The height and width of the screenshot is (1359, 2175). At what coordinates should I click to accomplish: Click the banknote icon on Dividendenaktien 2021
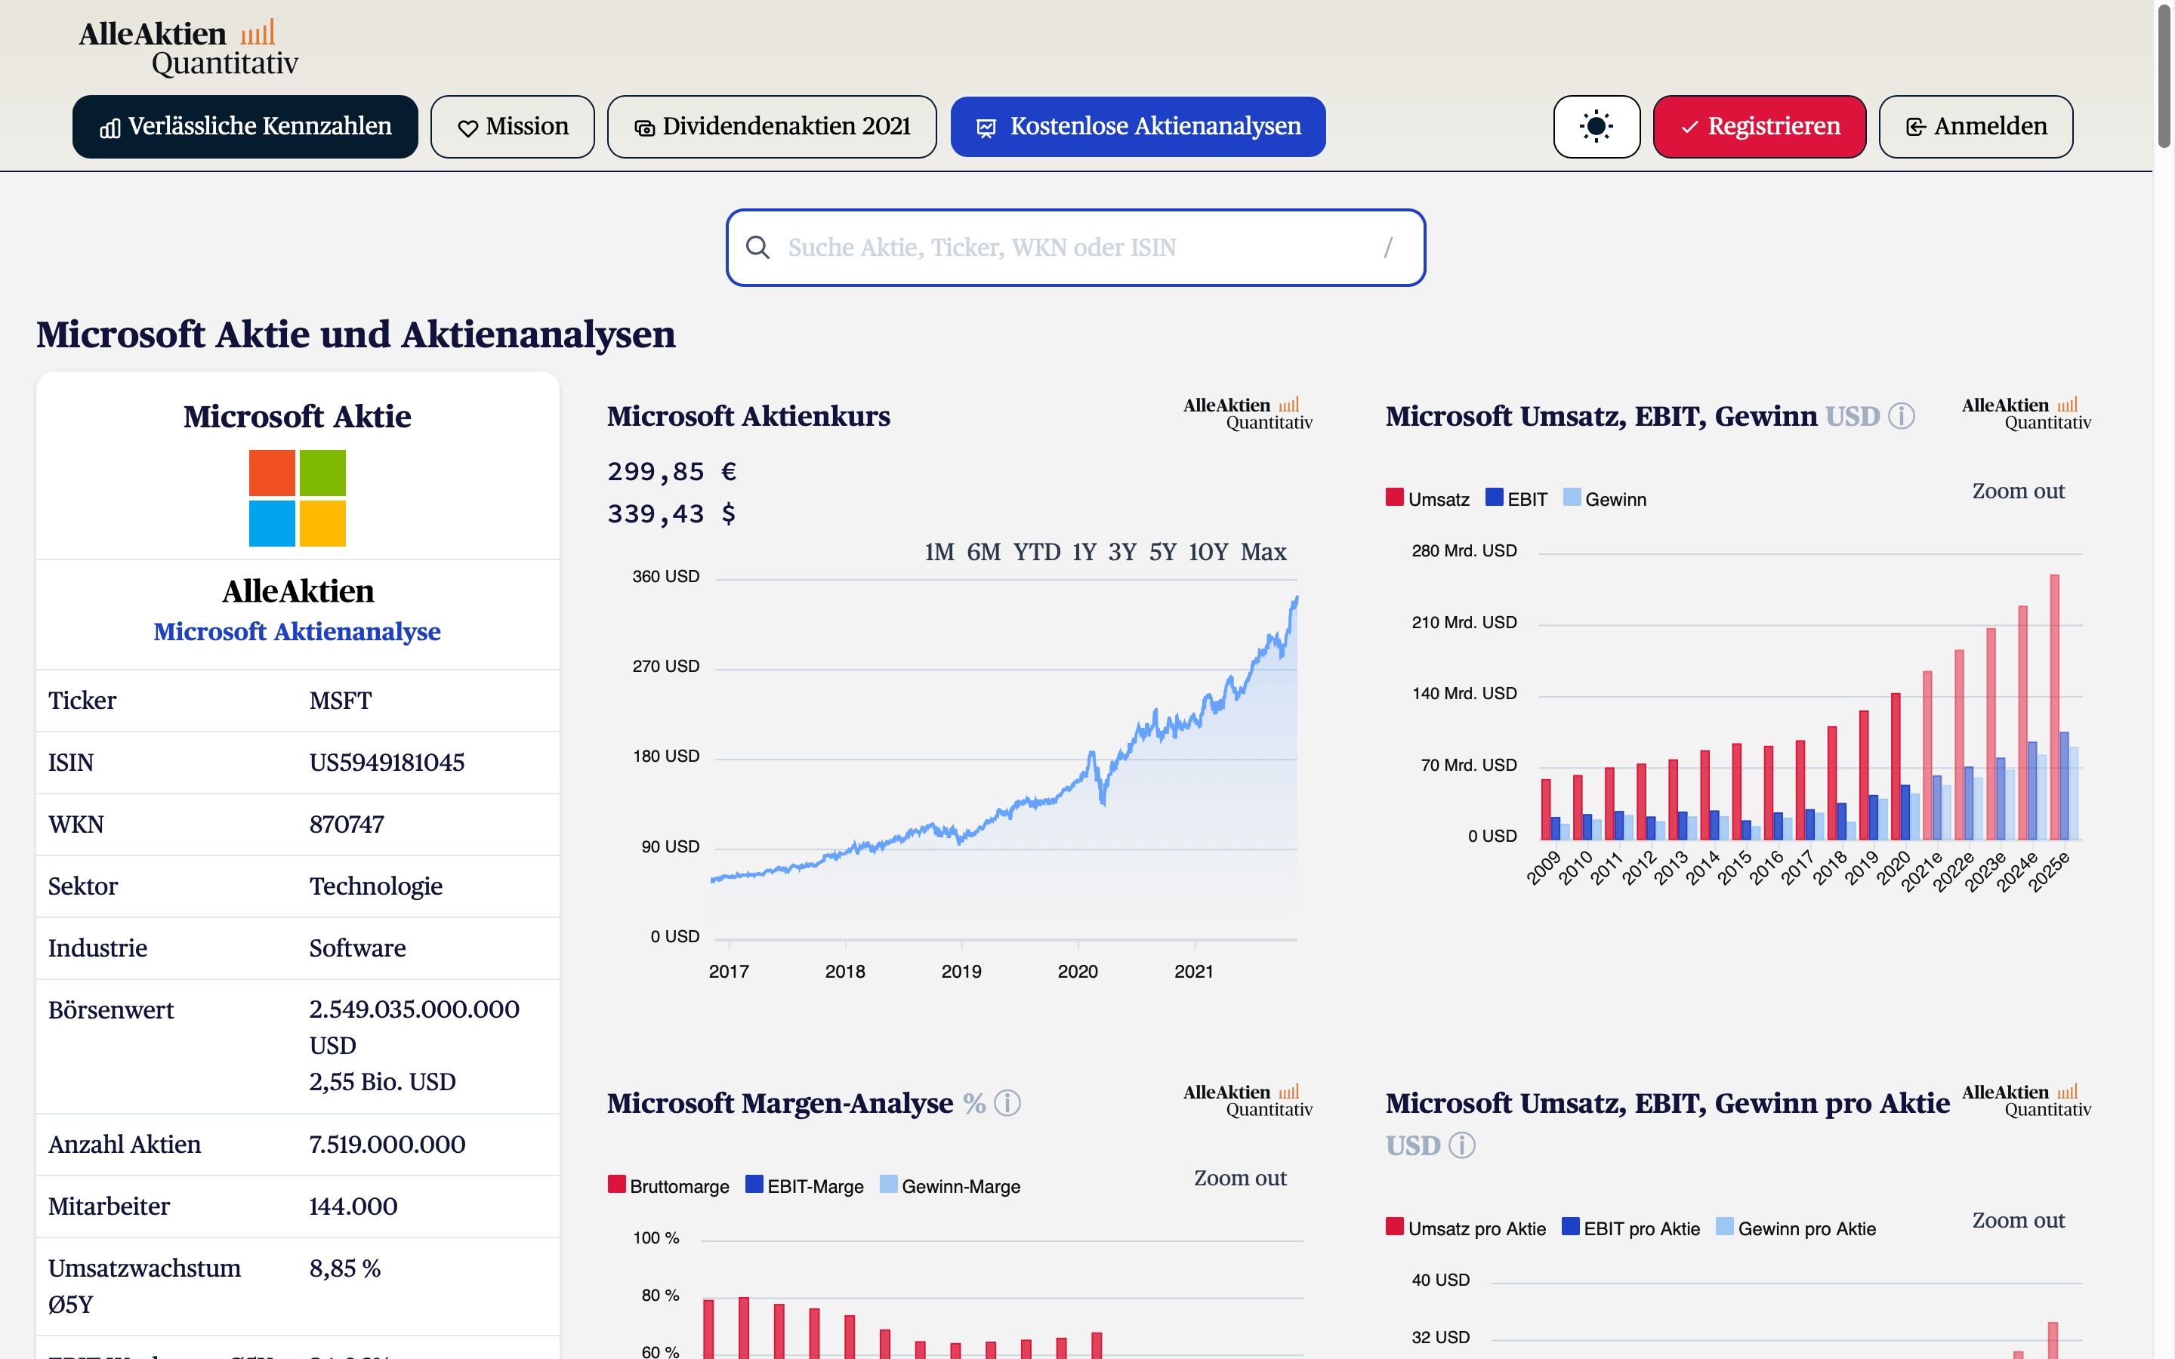click(644, 128)
